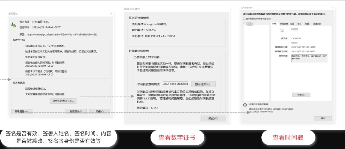Viewport: 345px width, 149px height.
Task: Tick the 显示找到的所有证书路径 checkbox
Action: click(x=244, y=18)
